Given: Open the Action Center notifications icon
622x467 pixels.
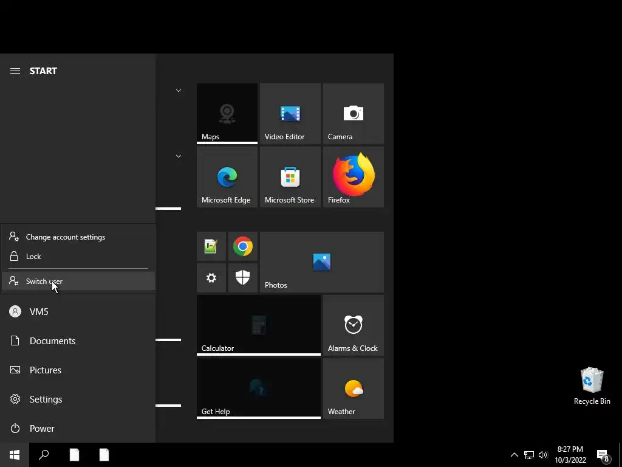Looking at the screenshot, I should 603,455.
